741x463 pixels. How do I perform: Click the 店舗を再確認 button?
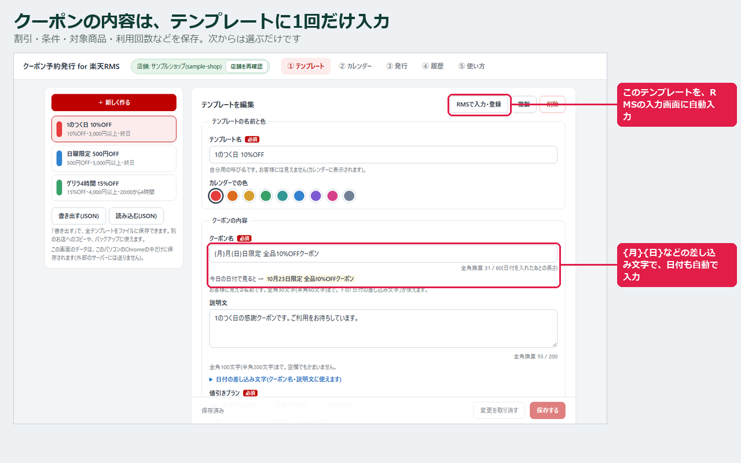coord(247,67)
